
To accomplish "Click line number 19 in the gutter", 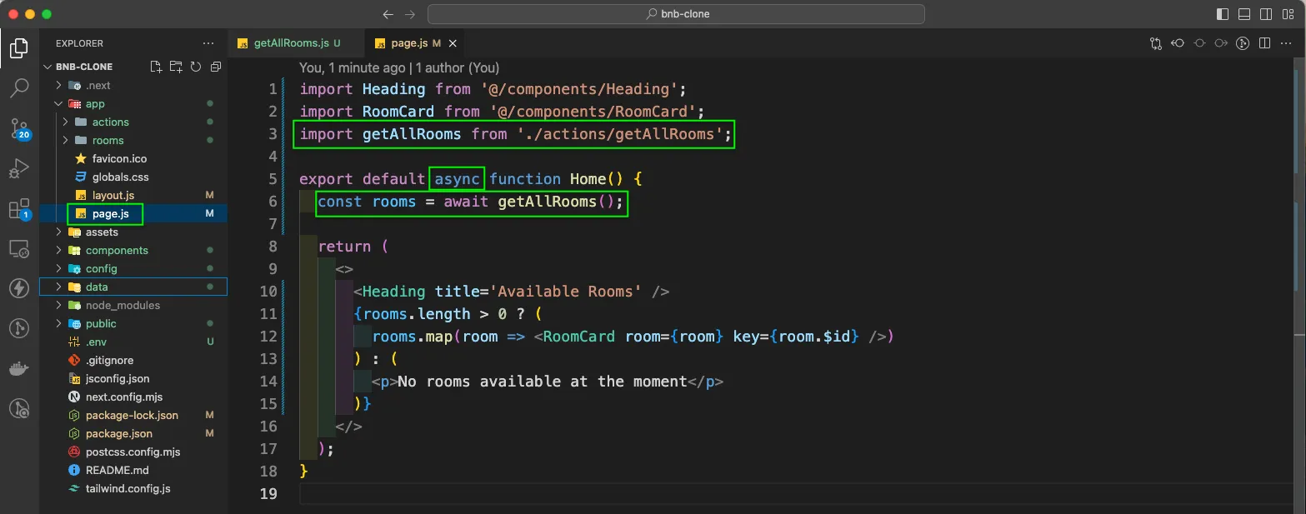I will 268,493.
